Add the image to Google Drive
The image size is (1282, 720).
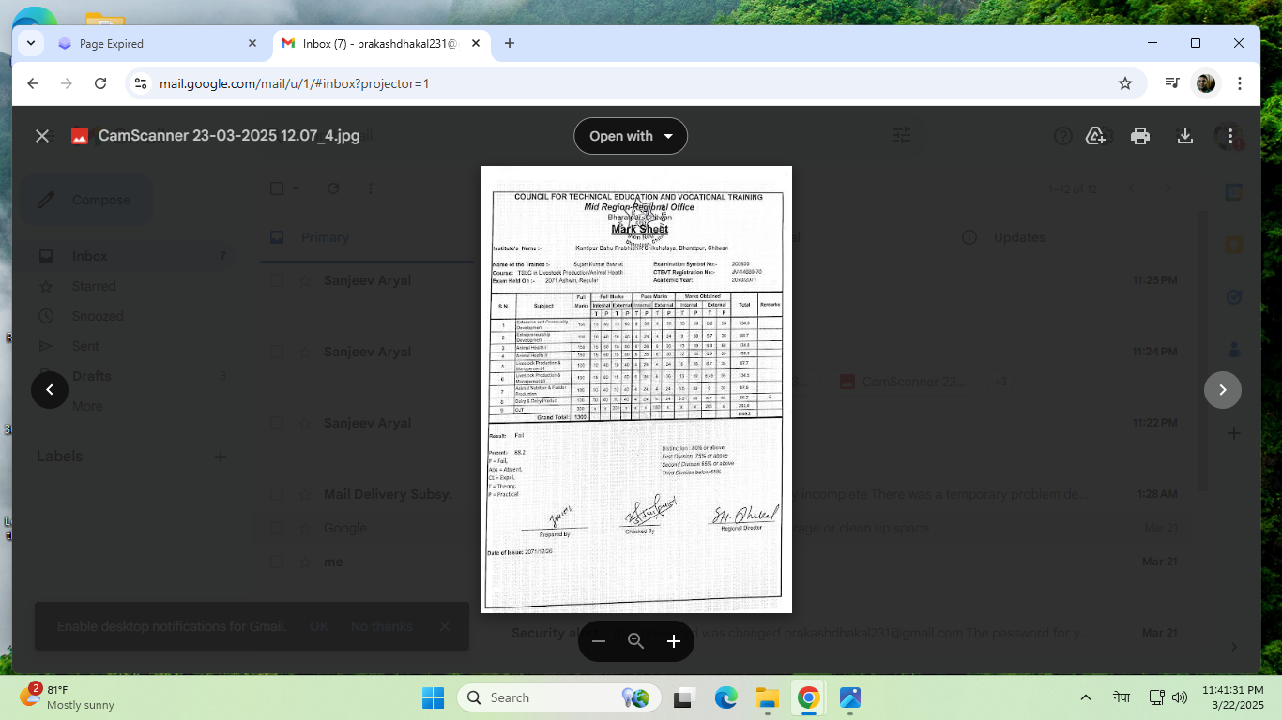click(x=1095, y=136)
